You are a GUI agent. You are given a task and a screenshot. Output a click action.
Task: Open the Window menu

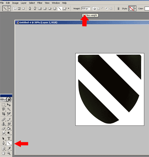(x=56, y=3)
